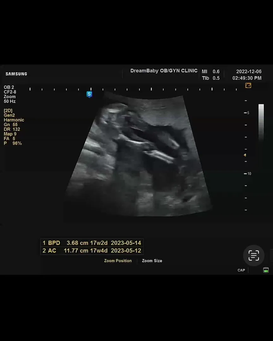Click the CAP caps-lock indicator
This screenshot has width=273, height=341.
pos(241,270)
